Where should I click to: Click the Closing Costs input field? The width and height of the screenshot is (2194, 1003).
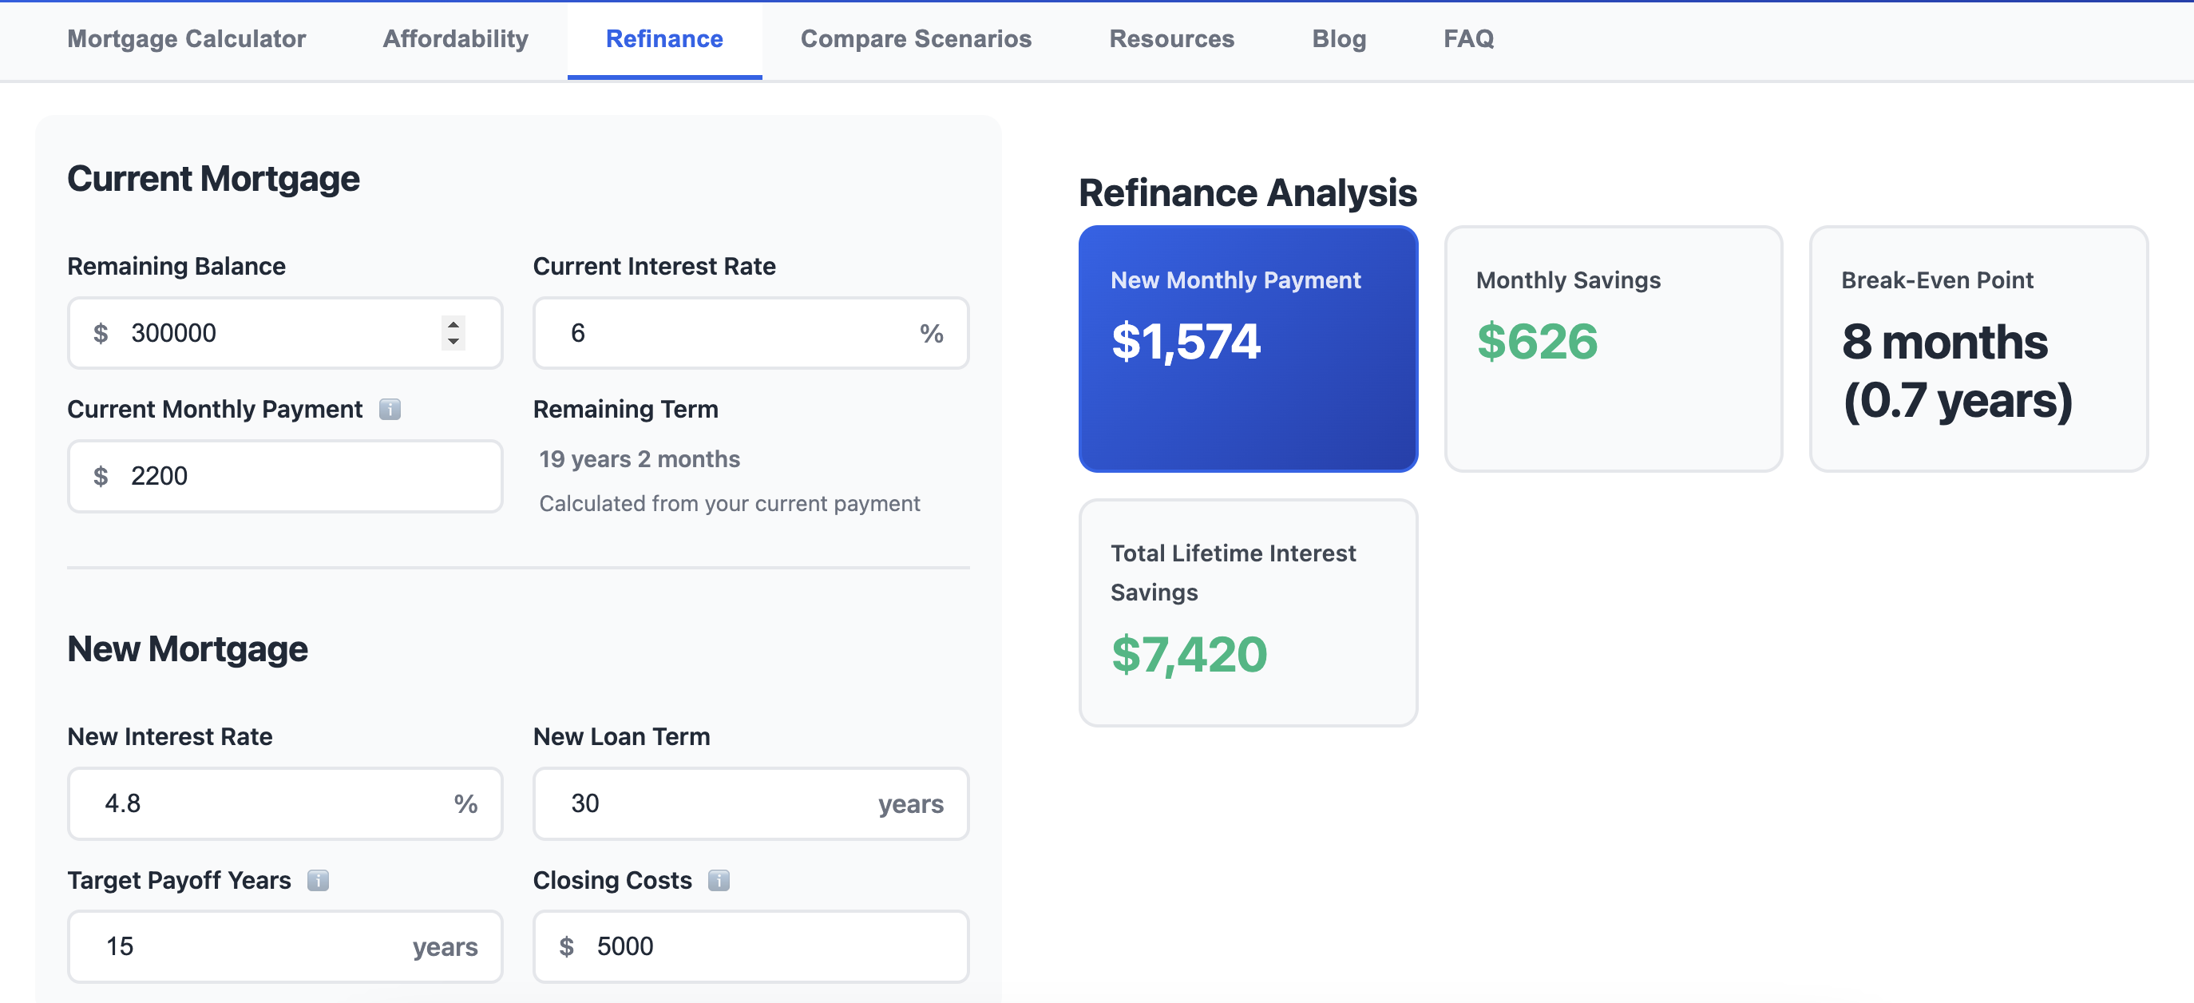(x=750, y=947)
